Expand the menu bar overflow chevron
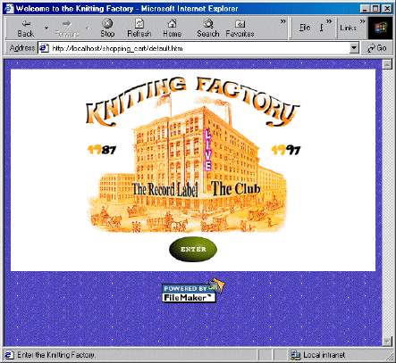 coord(329,21)
